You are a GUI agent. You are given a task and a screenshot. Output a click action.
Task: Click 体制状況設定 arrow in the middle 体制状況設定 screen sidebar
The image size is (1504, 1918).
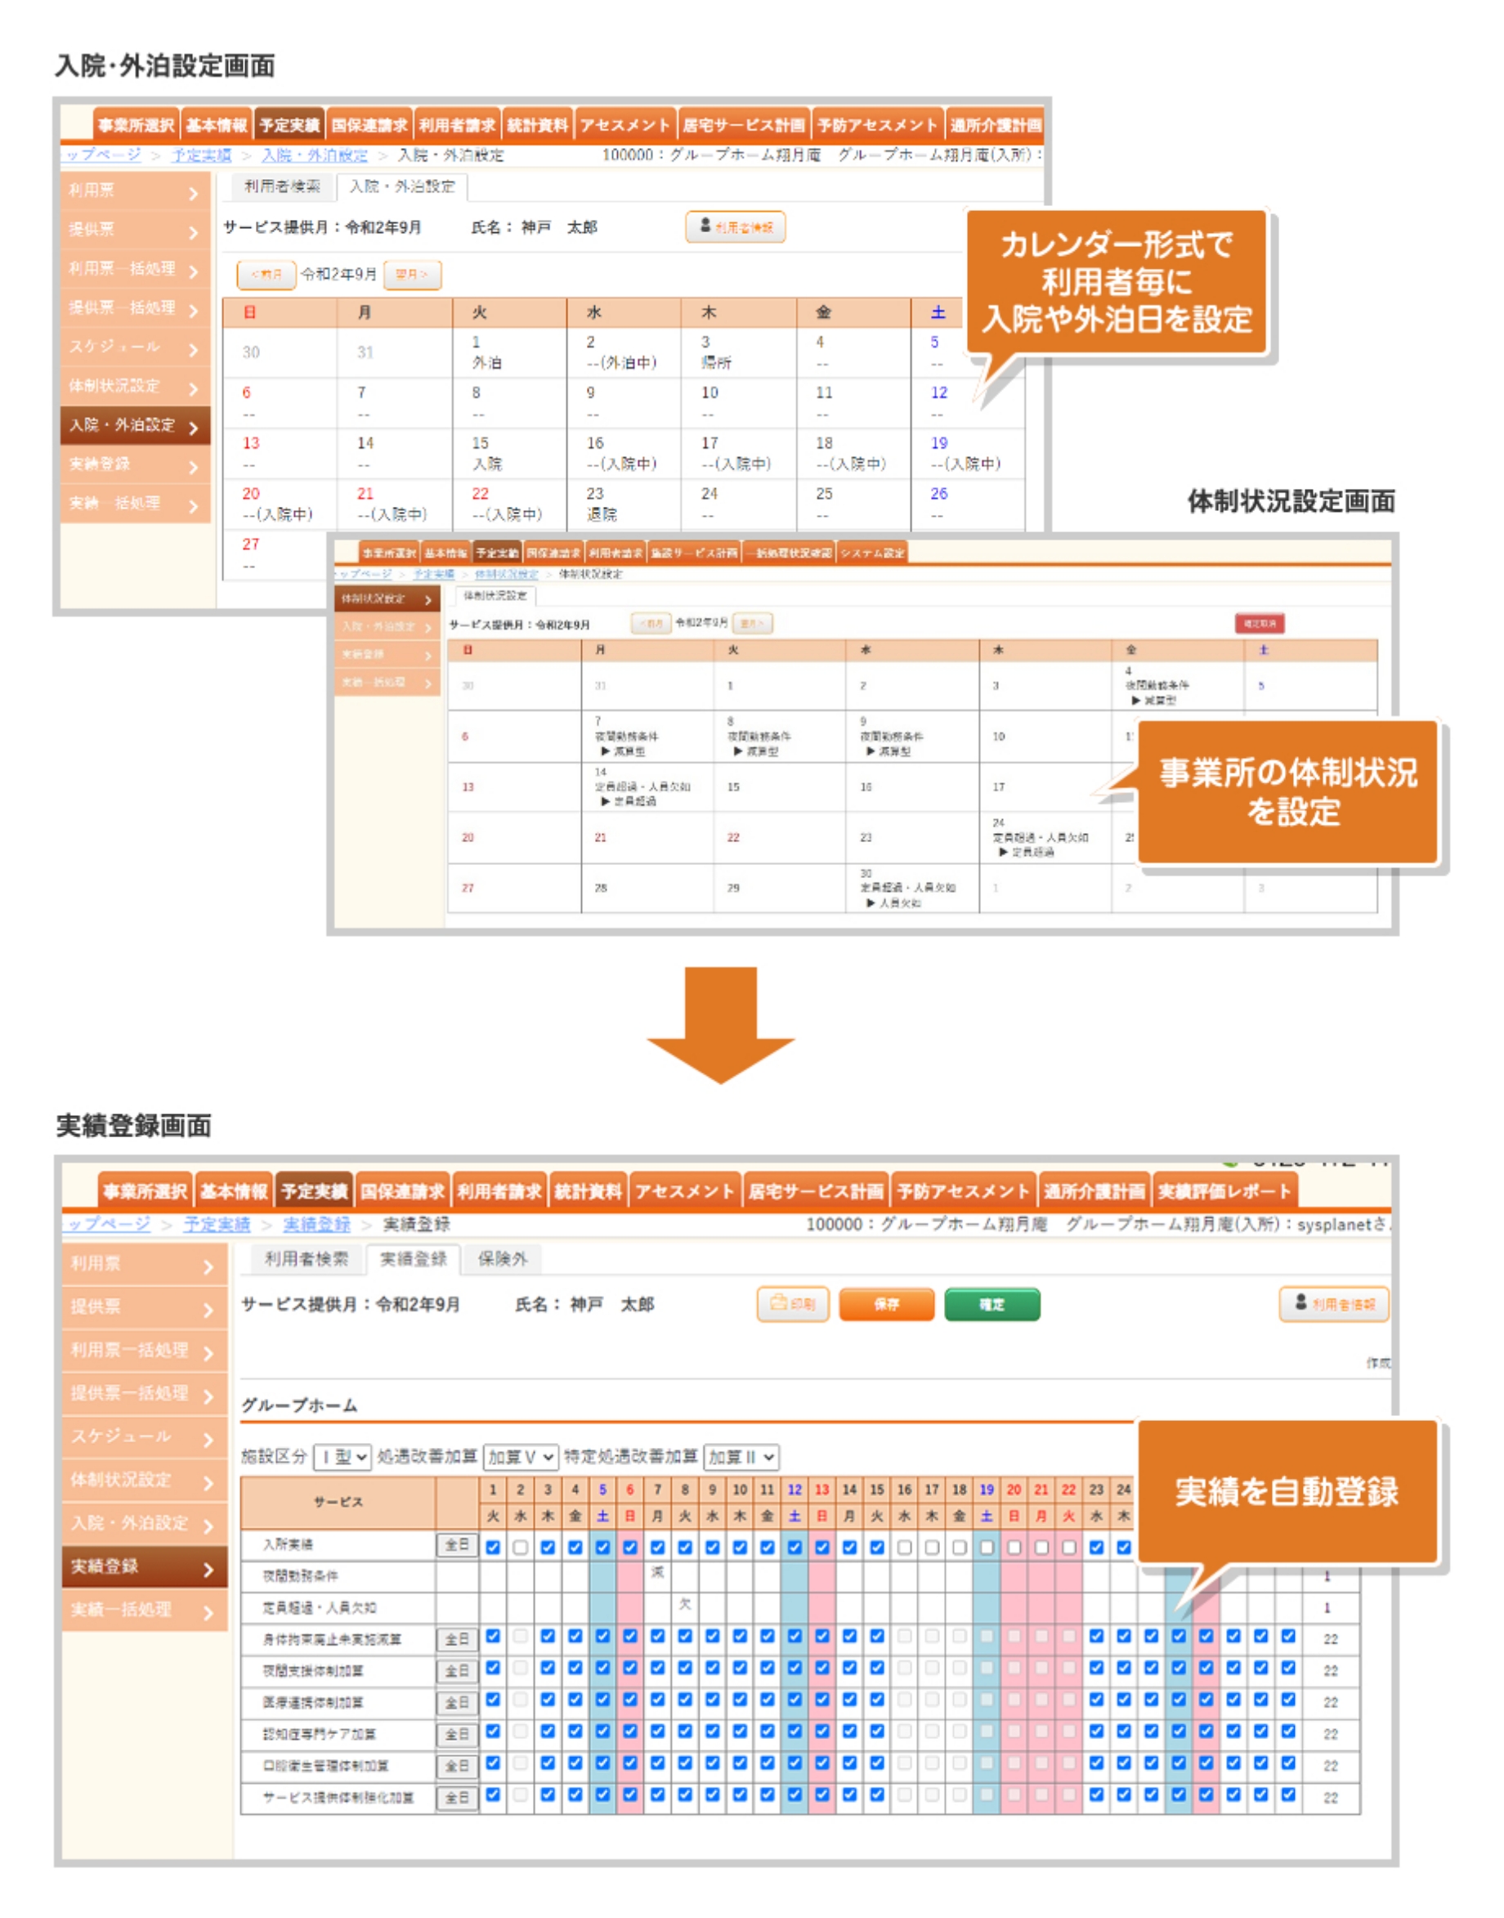[428, 600]
